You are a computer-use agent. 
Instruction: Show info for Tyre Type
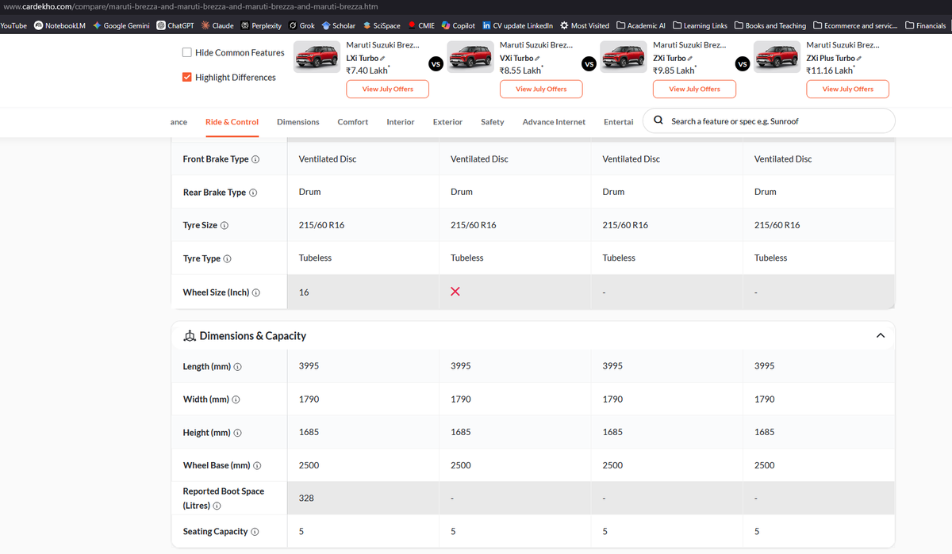[x=228, y=259]
